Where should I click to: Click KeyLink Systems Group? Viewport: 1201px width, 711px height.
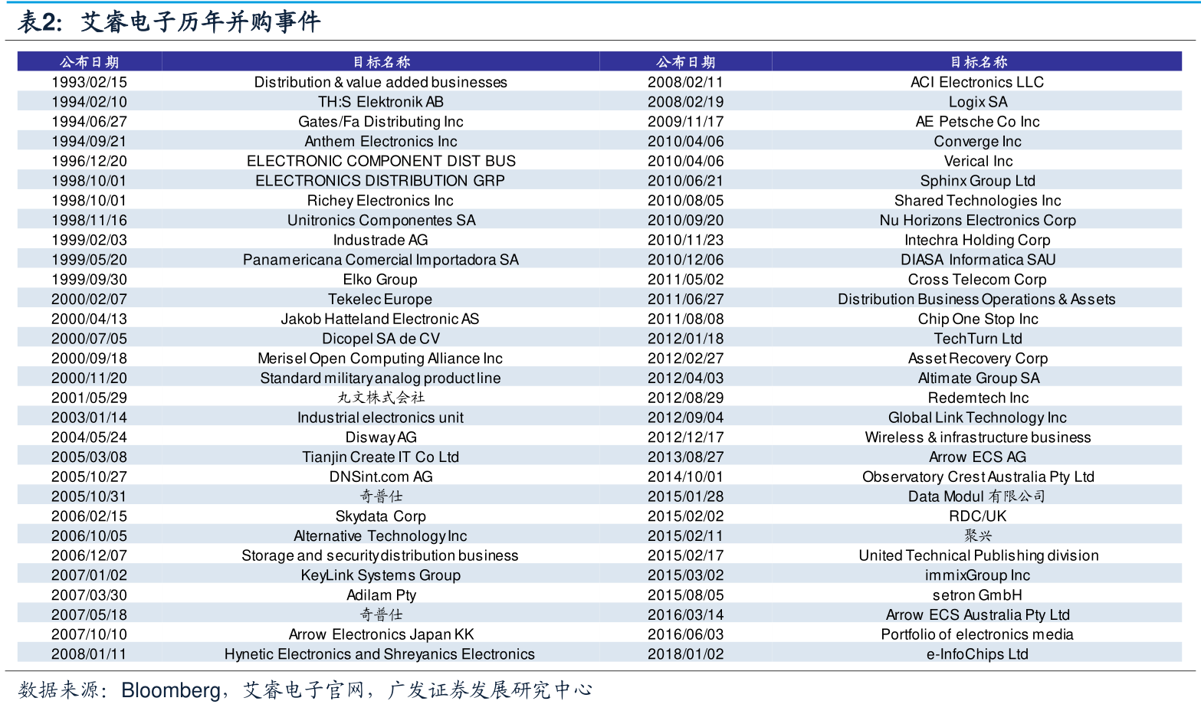click(381, 575)
